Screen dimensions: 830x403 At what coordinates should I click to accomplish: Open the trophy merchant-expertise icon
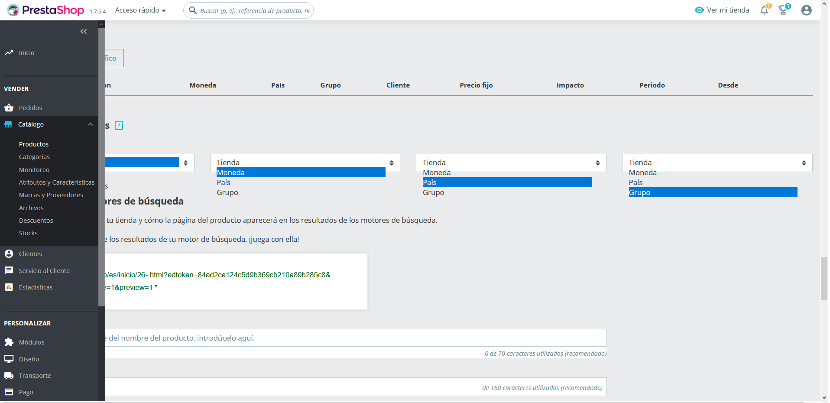point(783,10)
